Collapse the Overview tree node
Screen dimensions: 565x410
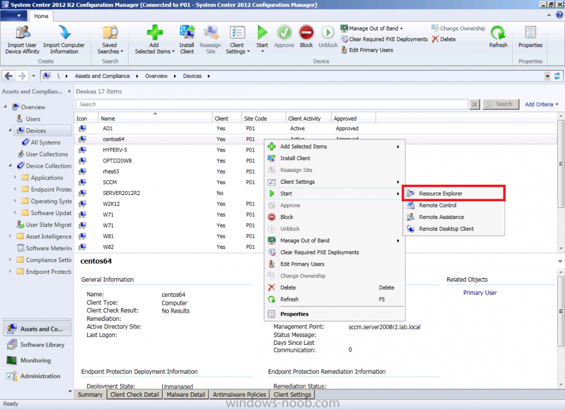[x=5, y=107]
